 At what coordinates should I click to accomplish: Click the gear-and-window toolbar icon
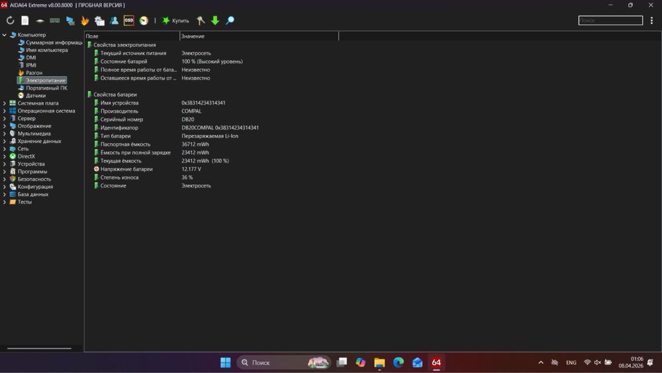tap(100, 21)
